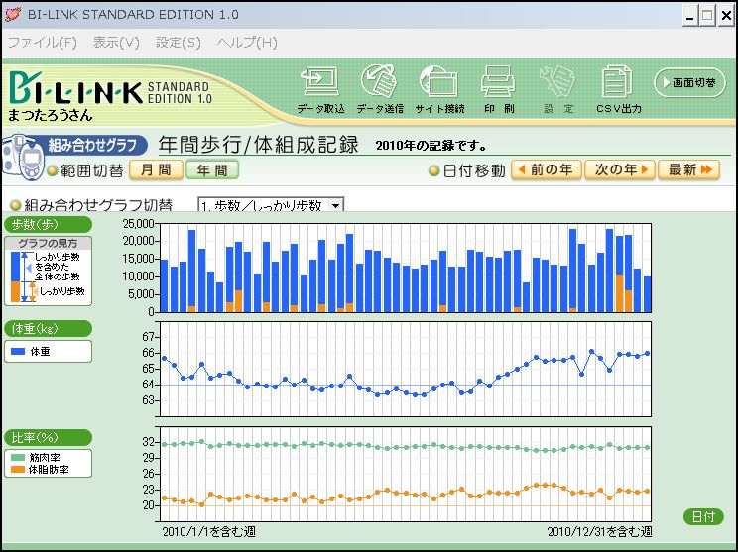This screenshot has width=738, height=552.
Task: Click the 体重(kg) green label
Action: [x=48, y=329]
